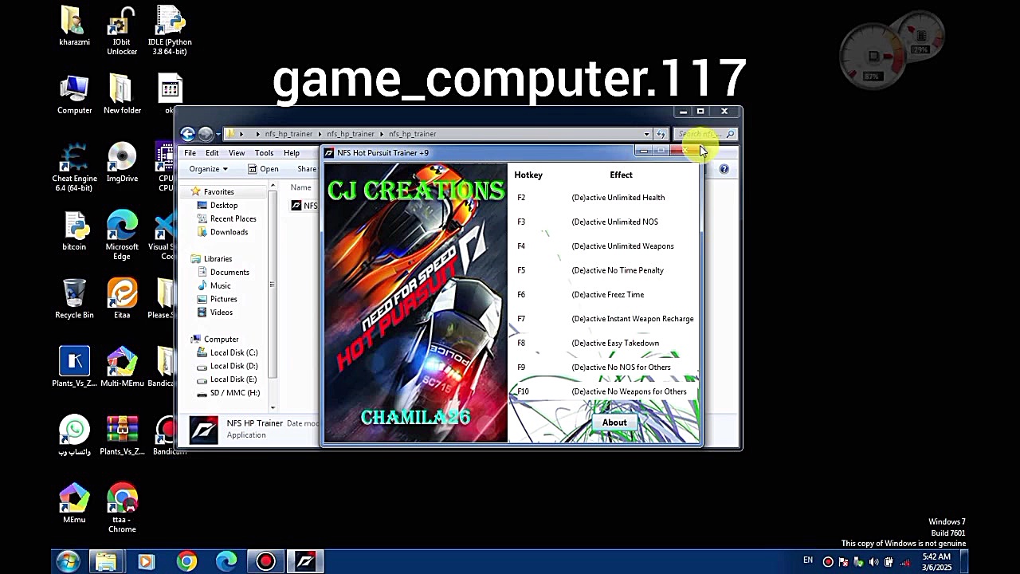
Task: Launch Microsoft Edge desktop shortcut
Action: [x=122, y=236]
